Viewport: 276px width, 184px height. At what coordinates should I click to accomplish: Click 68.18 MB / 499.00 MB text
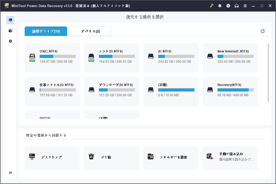point(233,95)
